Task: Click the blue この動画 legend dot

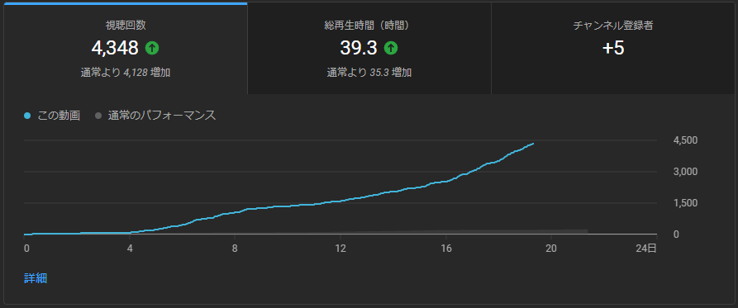Action: [26, 116]
